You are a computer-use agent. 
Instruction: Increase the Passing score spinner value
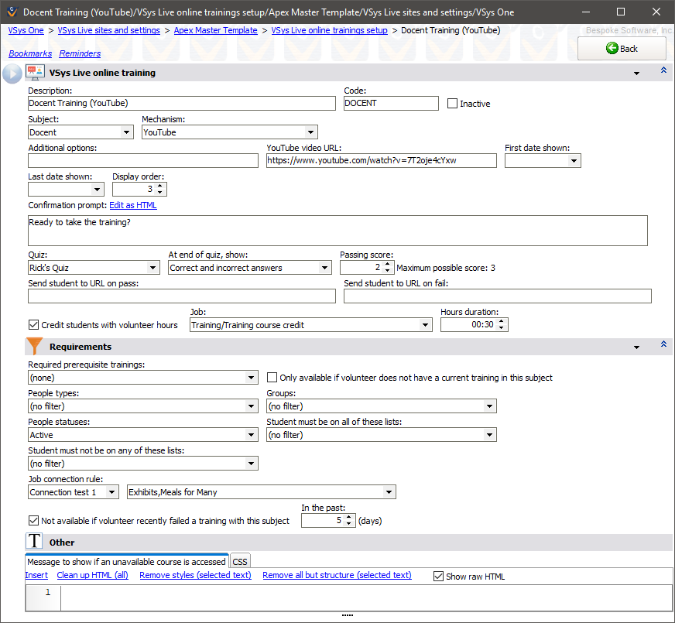pos(387,264)
